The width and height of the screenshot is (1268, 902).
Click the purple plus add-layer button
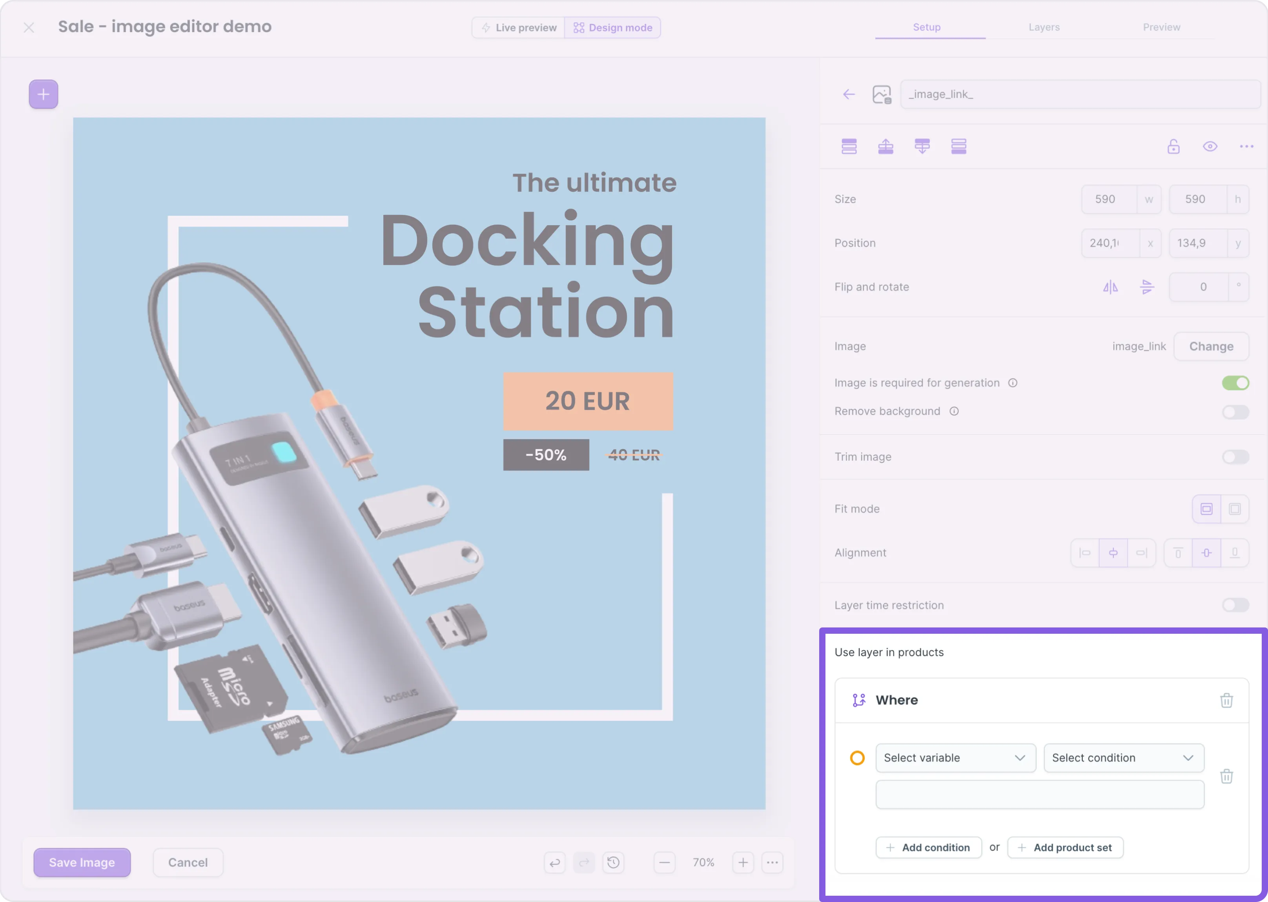click(x=43, y=95)
